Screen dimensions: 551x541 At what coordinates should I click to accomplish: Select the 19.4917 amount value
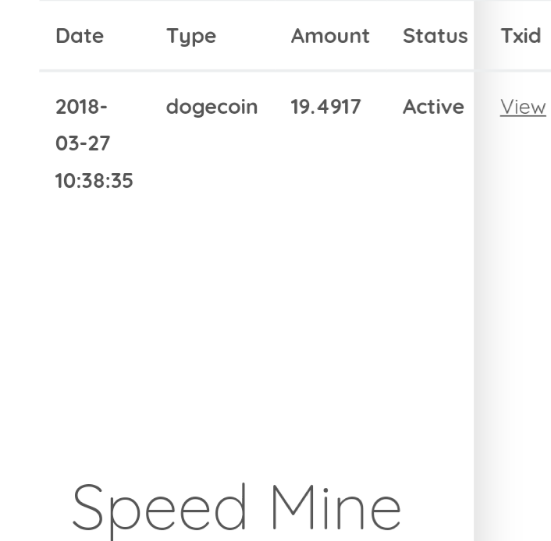coord(325,107)
